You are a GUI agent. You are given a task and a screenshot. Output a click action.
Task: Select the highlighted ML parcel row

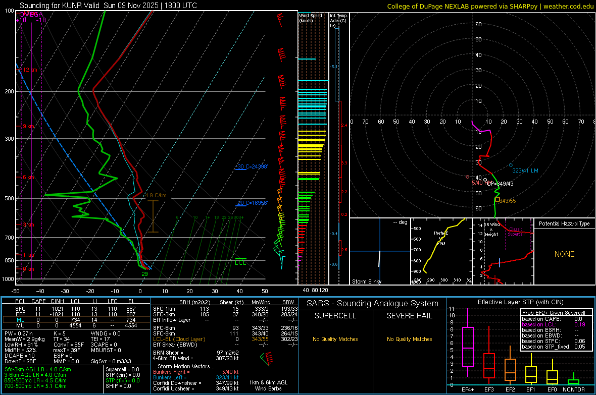[x=75, y=320]
